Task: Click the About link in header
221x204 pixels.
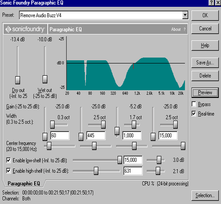Action: (x=176, y=29)
